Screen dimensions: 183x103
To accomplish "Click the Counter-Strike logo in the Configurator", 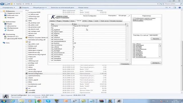I will (x=53, y=17).
